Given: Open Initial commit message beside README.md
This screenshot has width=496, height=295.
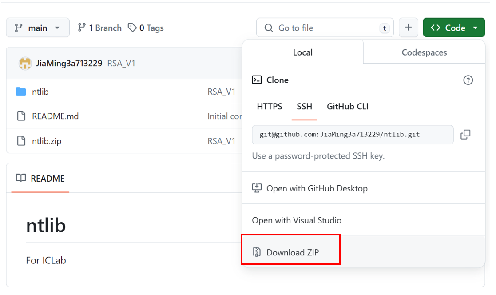Looking at the screenshot, I should click(225, 116).
